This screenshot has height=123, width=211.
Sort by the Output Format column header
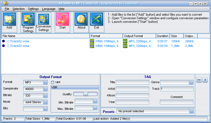coord(139,36)
